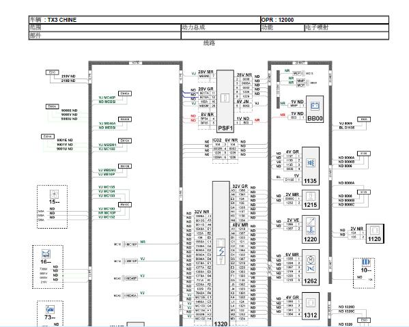Click the 16-- dashed function box

coord(48,267)
